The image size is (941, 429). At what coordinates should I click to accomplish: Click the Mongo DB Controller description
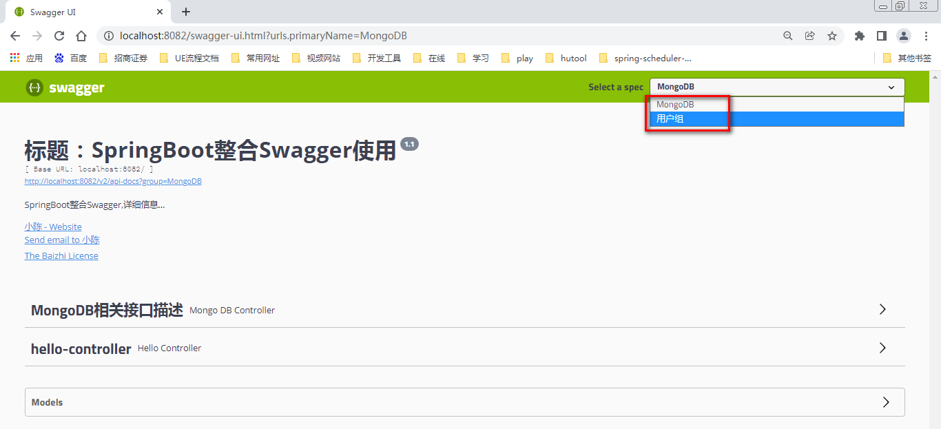[232, 311]
